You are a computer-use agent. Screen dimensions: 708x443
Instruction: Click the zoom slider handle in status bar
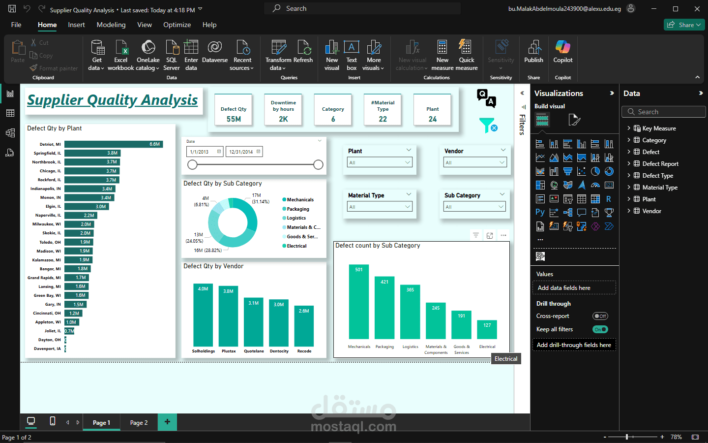click(627, 437)
